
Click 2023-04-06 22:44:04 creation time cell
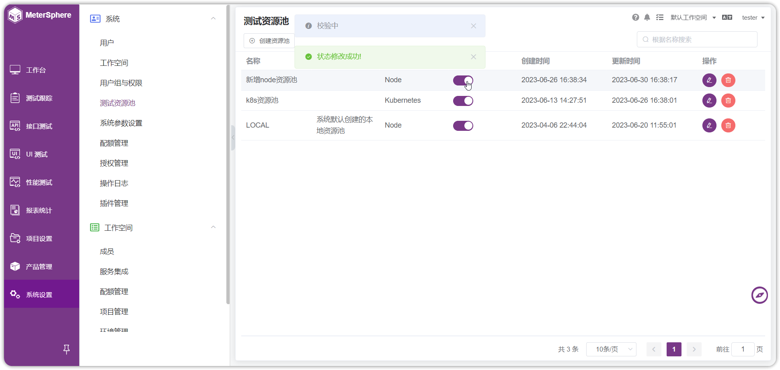pyautogui.click(x=554, y=125)
